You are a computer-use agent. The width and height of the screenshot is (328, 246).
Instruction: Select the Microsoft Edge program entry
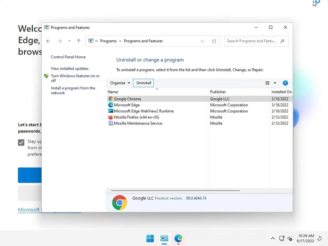coord(127,105)
